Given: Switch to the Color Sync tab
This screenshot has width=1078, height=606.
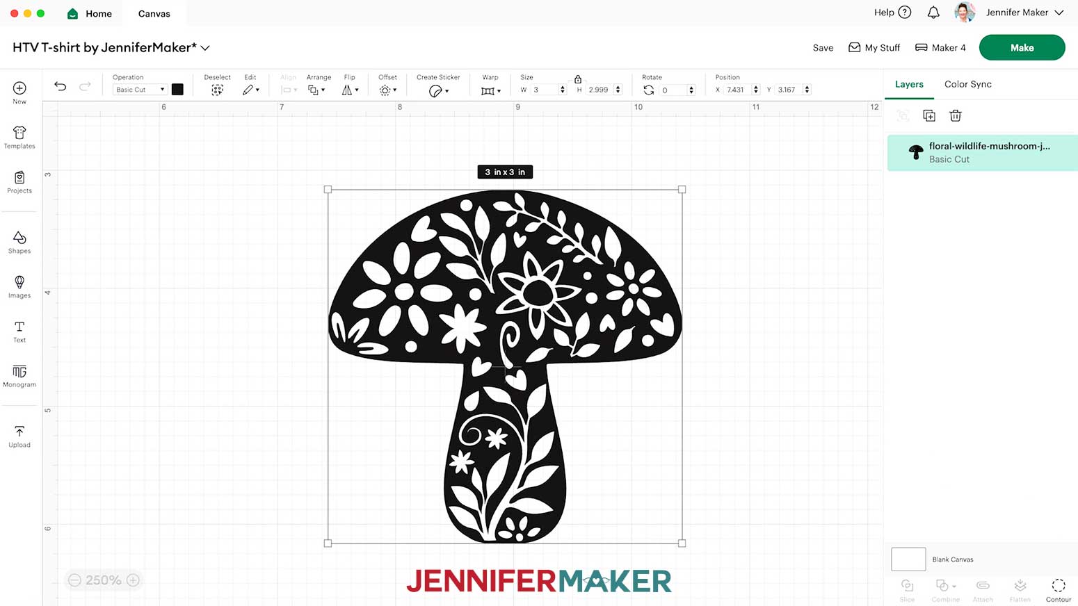Looking at the screenshot, I should pos(968,84).
